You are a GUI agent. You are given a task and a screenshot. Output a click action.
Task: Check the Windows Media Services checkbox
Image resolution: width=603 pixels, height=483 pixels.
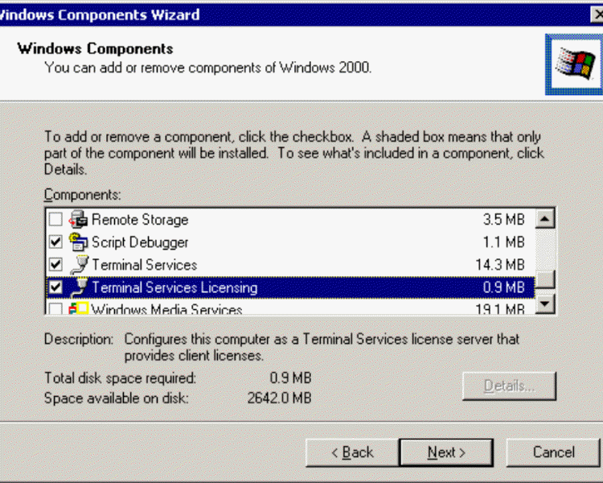point(55,308)
